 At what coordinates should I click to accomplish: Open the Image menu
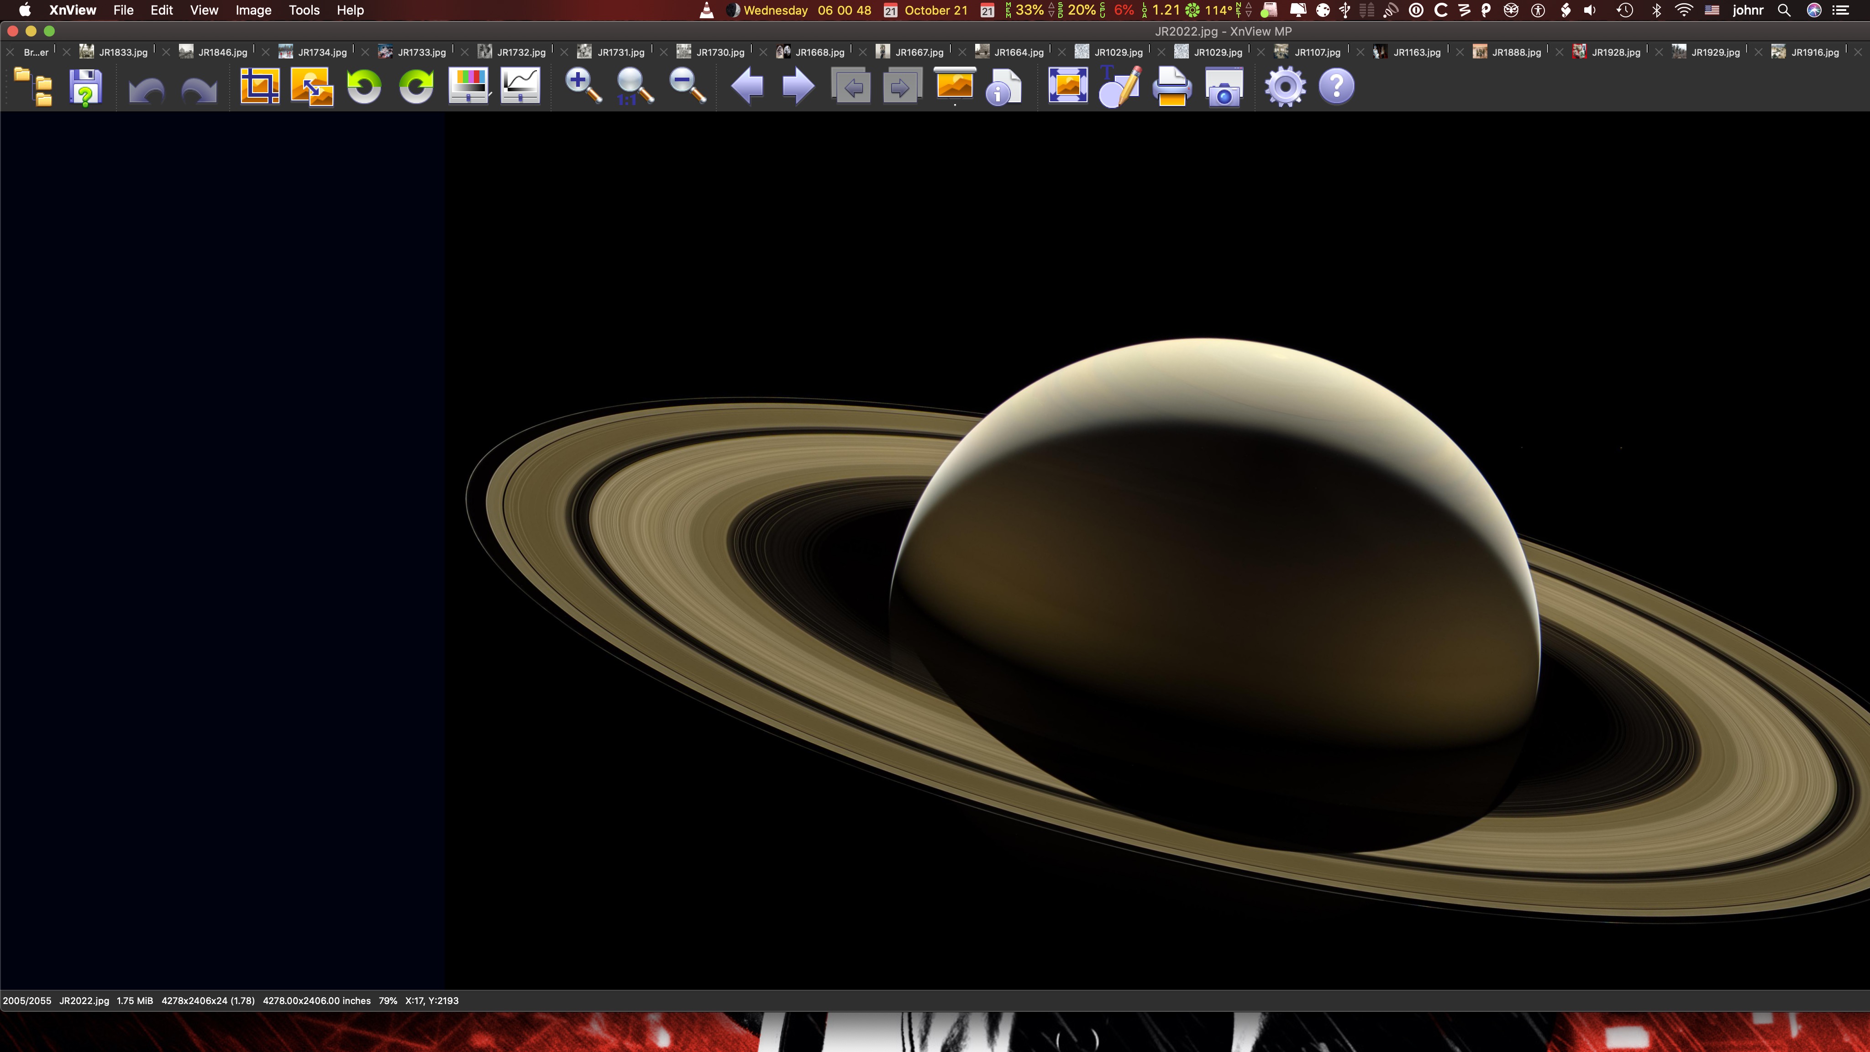pos(253,10)
